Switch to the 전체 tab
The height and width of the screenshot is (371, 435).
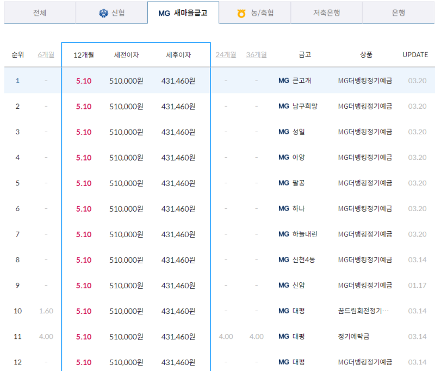click(x=40, y=13)
